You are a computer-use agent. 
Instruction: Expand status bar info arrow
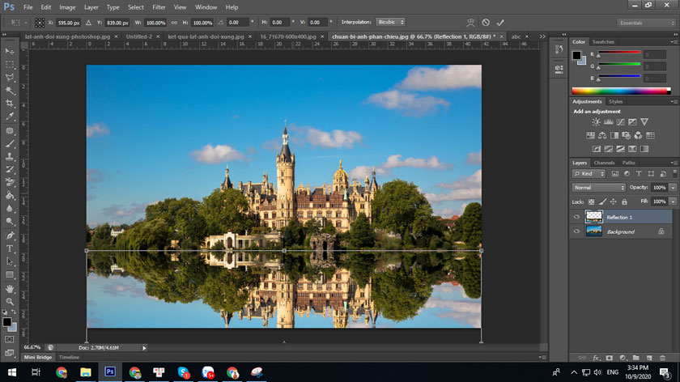pyautogui.click(x=144, y=348)
